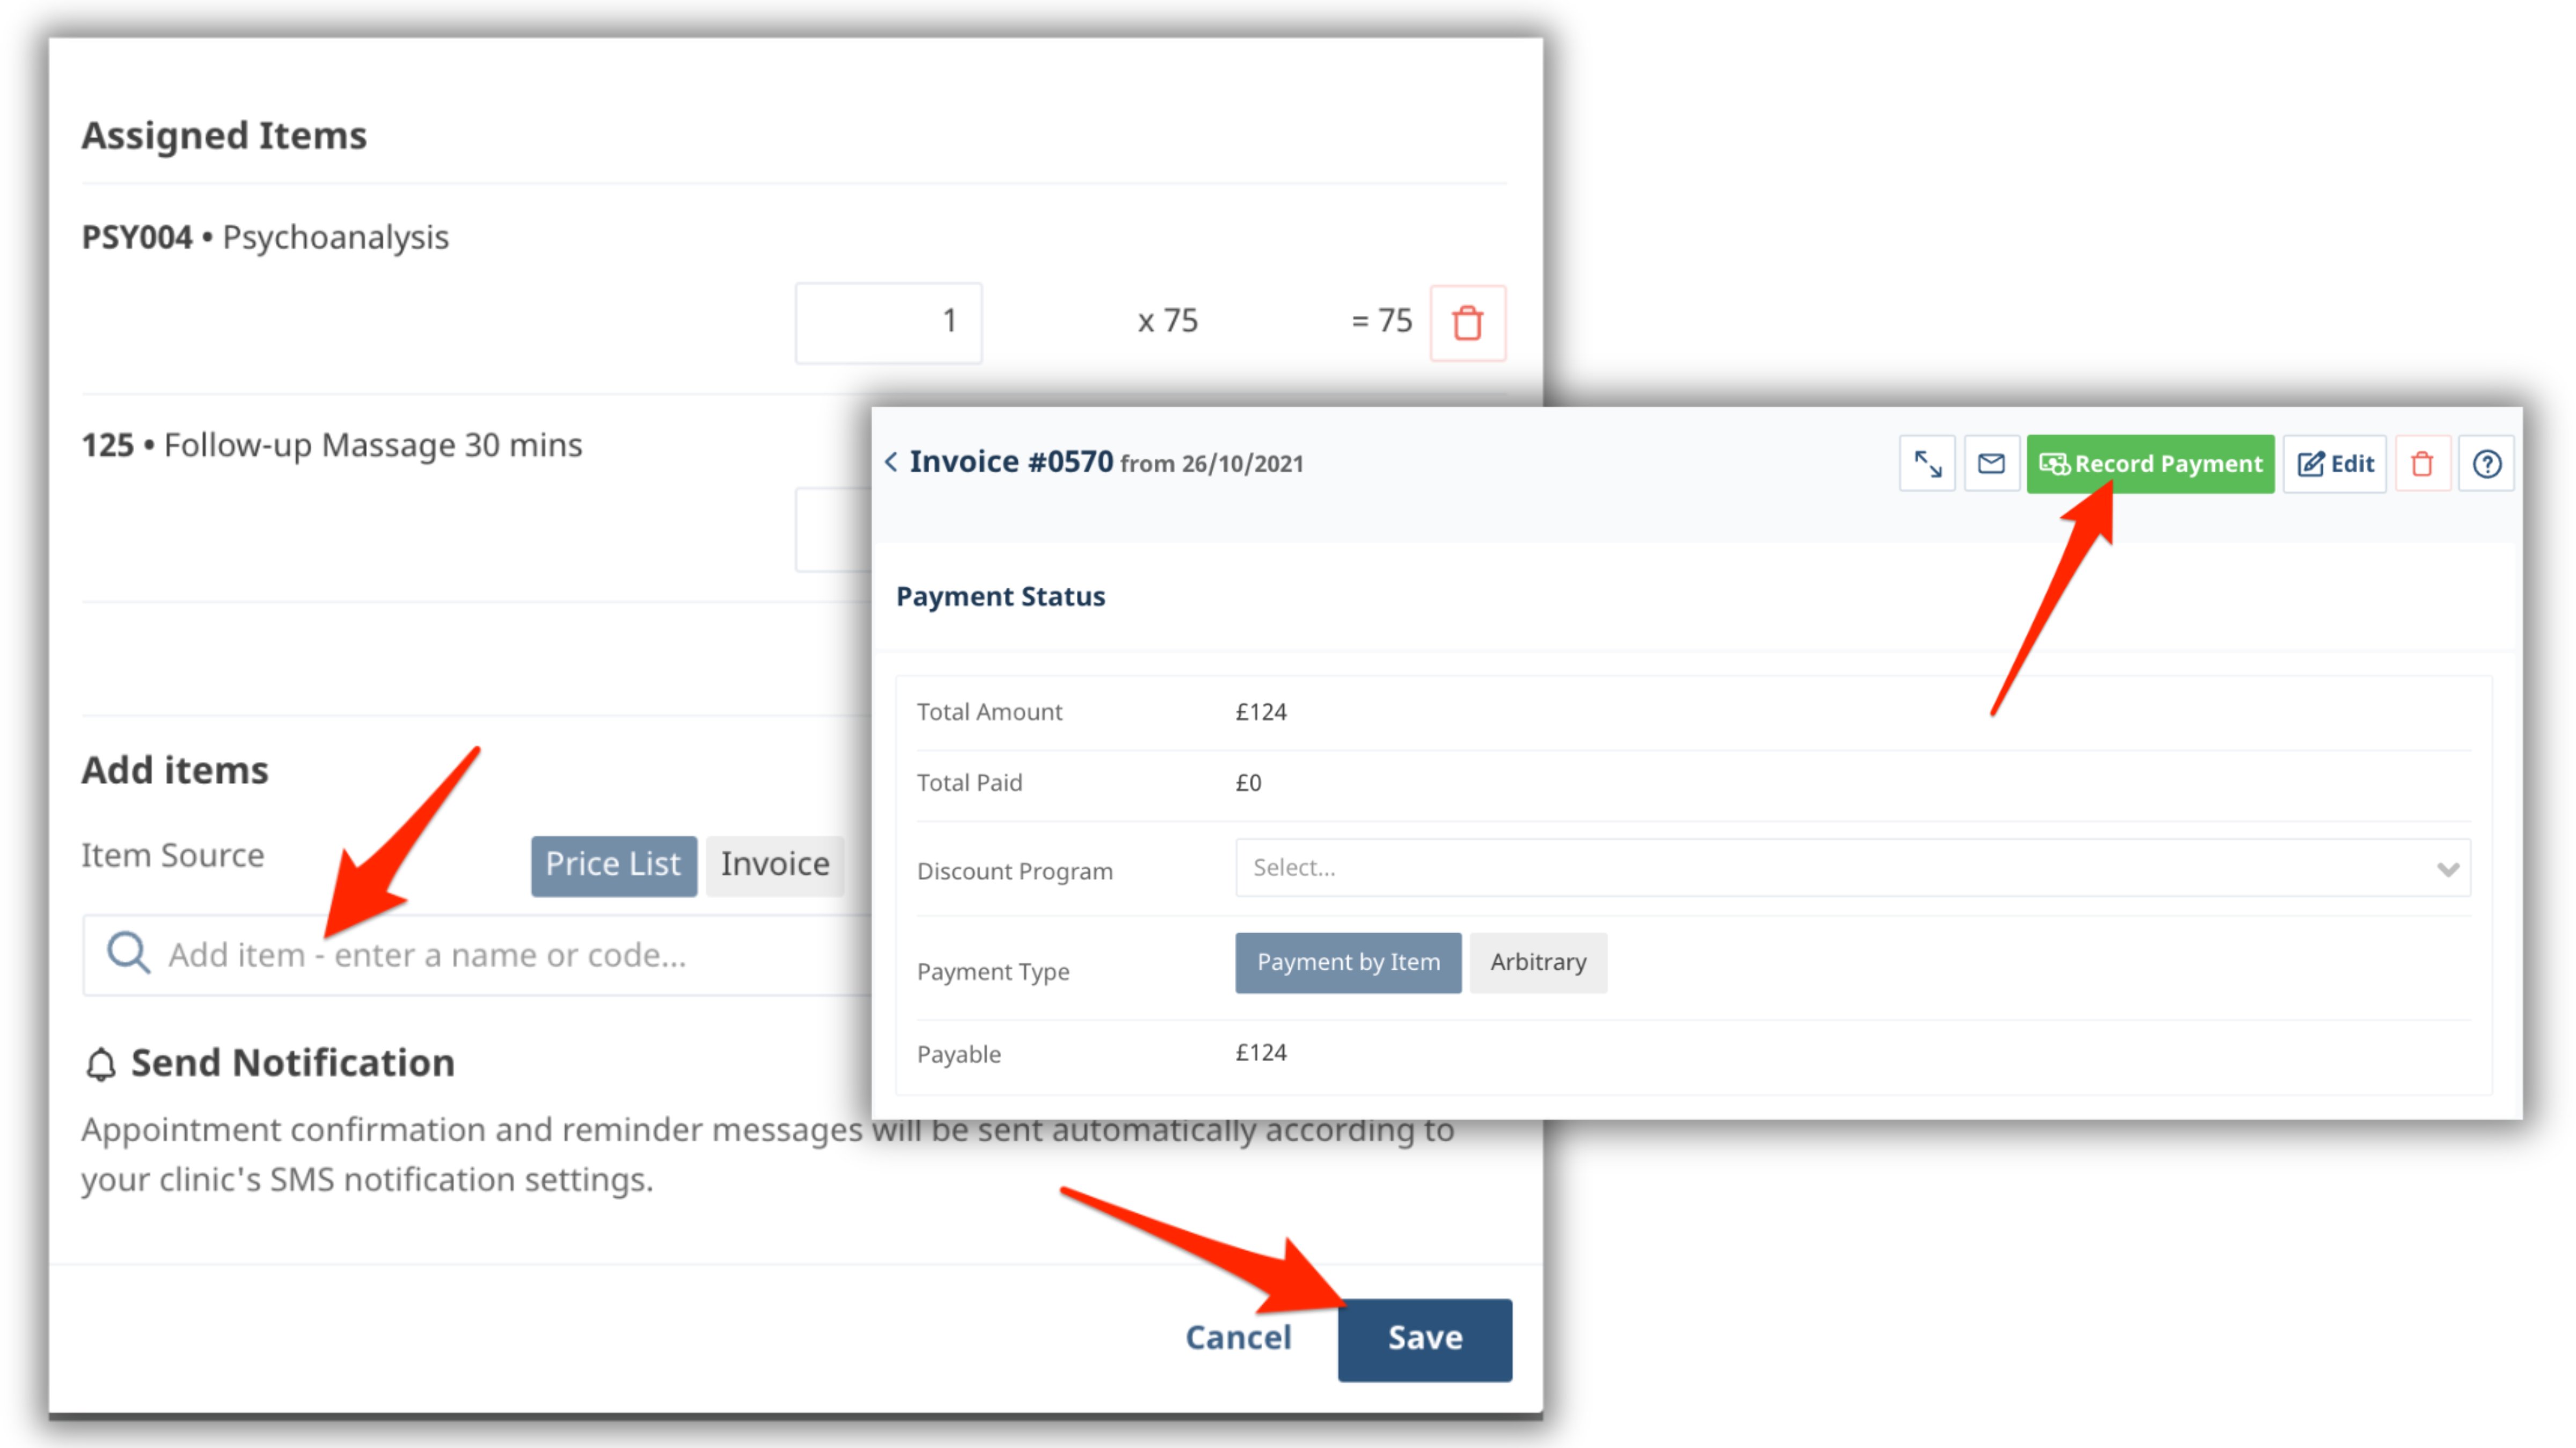
Task: Click the help/question mark icon
Action: 2487,463
